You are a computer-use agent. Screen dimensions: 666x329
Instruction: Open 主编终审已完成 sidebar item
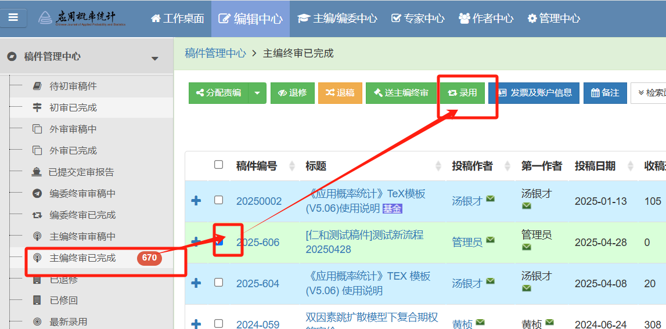coord(82,258)
